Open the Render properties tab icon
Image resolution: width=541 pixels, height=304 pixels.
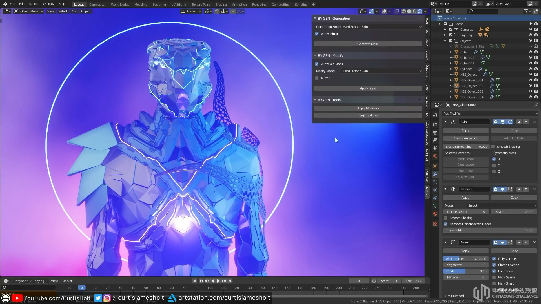[435, 124]
